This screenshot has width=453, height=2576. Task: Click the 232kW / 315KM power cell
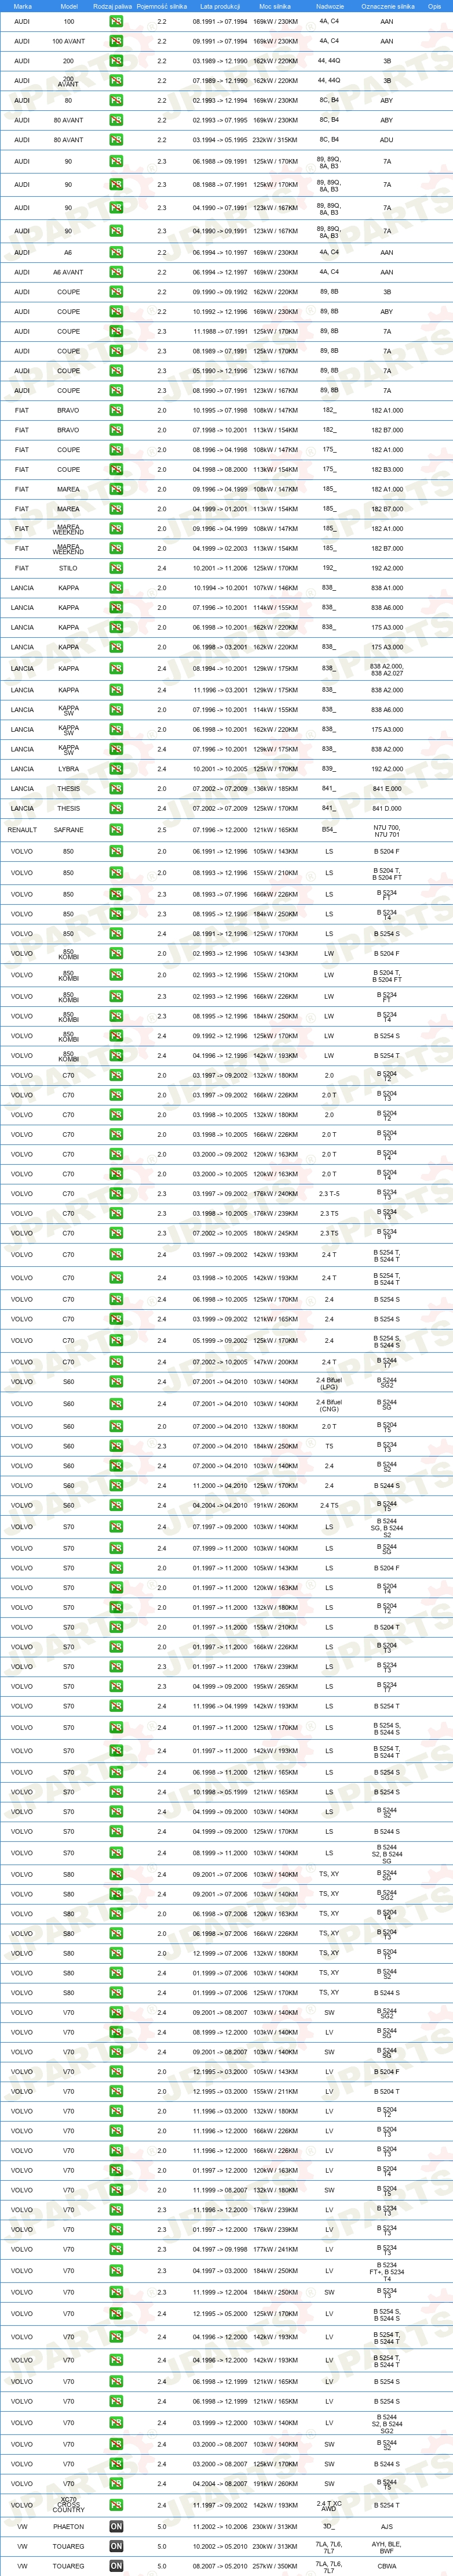point(275,140)
